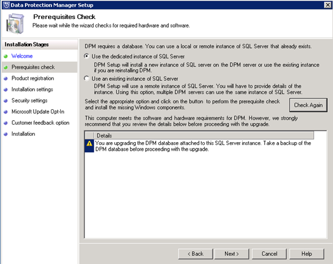Click blue bullet beside Customer feedback option
The height and width of the screenshot is (264, 333).
[6, 123]
